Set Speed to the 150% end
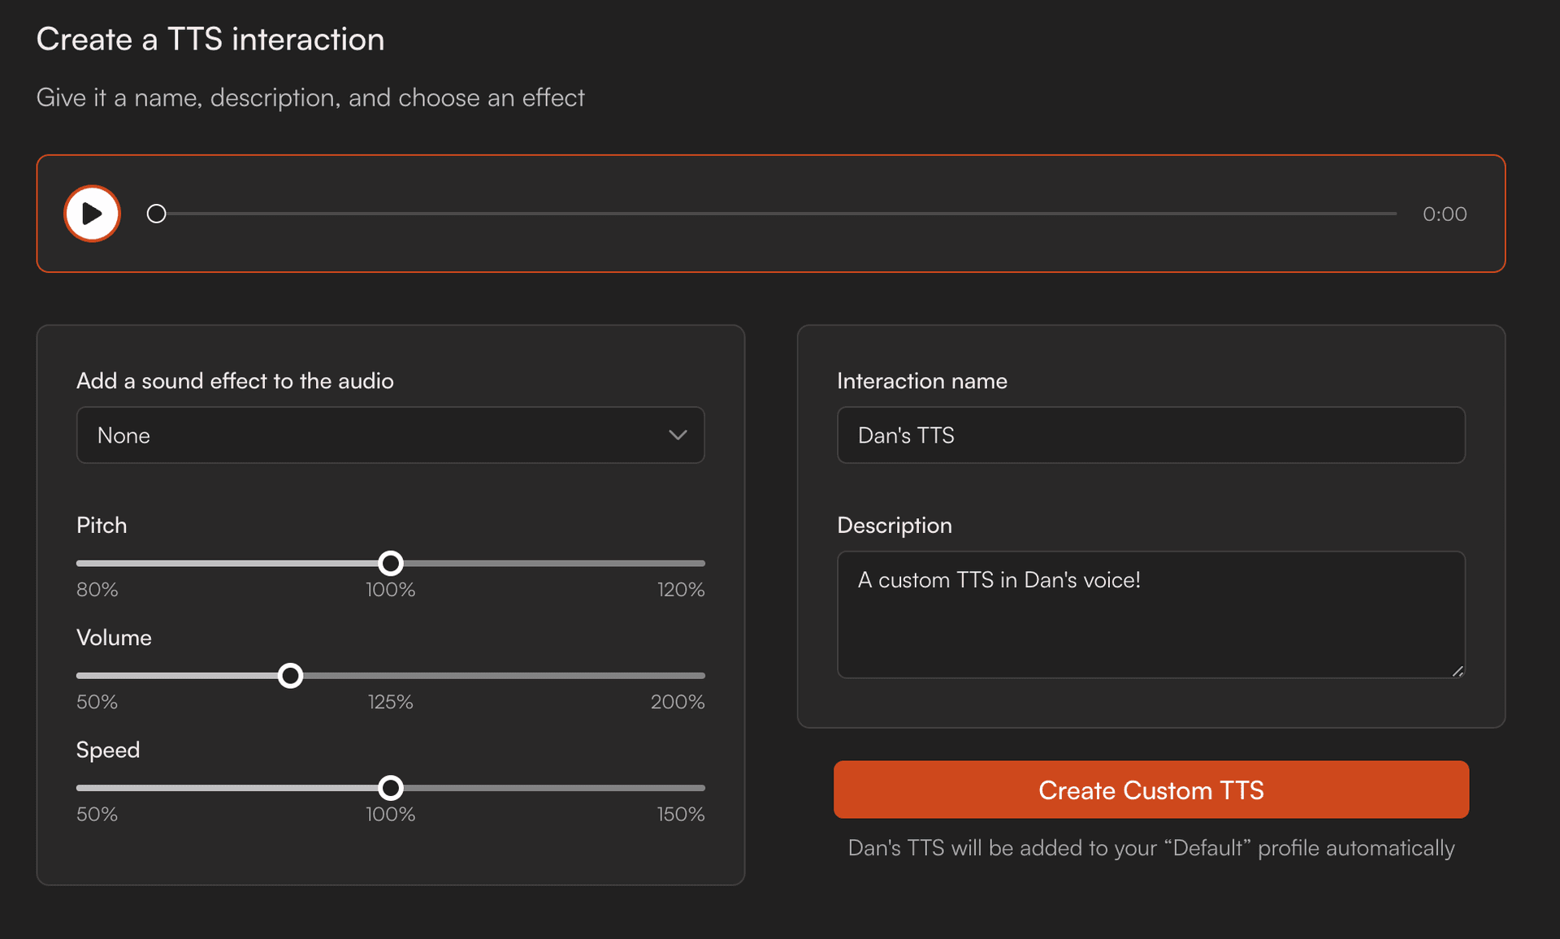Image resolution: width=1560 pixels, height=939 pixels. click(702, 788)
